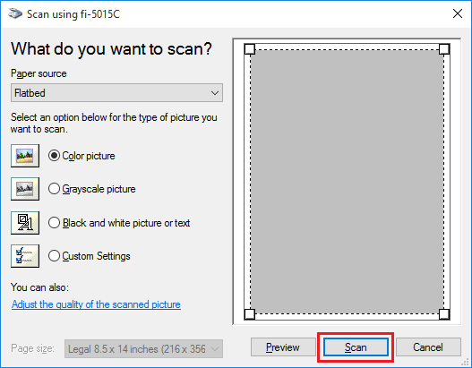472x368 pixels.
Task: Click the Grayscale picture thumbnail icon
Action: coord(25,189)
